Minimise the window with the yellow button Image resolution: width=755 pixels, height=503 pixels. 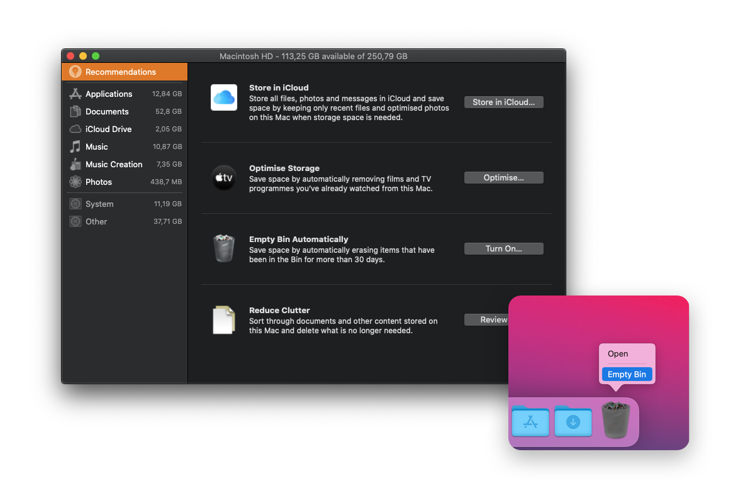pyautogui.click(x=83, y=56)
